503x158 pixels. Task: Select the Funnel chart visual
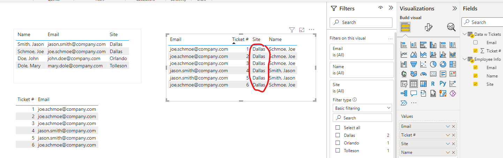pyautogui.click(x=414, y=64)
